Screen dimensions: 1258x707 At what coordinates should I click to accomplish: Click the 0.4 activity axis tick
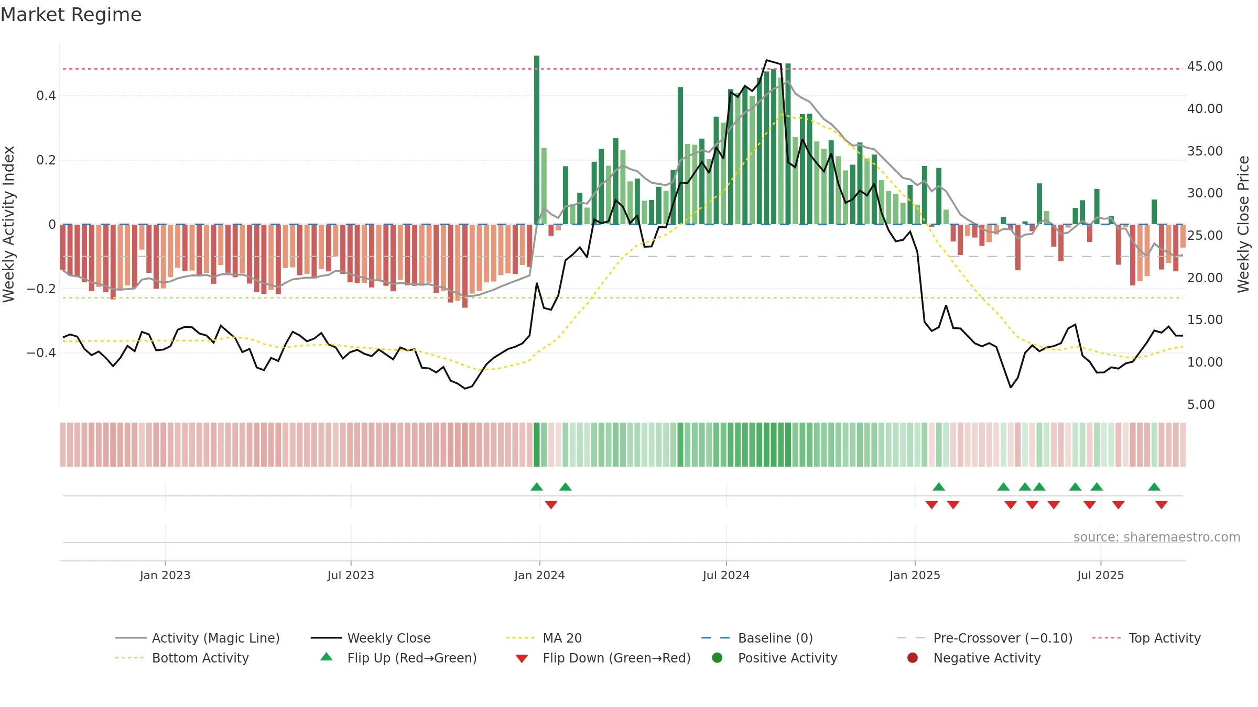tap(46, 96)
